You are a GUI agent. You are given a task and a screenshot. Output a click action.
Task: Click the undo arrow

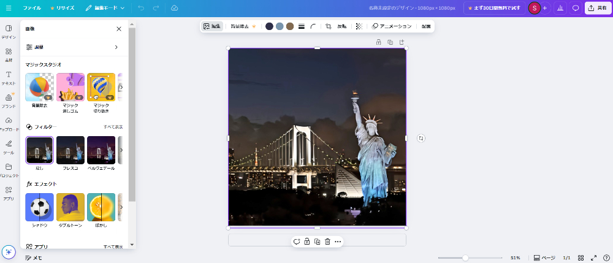click(141, 8)
